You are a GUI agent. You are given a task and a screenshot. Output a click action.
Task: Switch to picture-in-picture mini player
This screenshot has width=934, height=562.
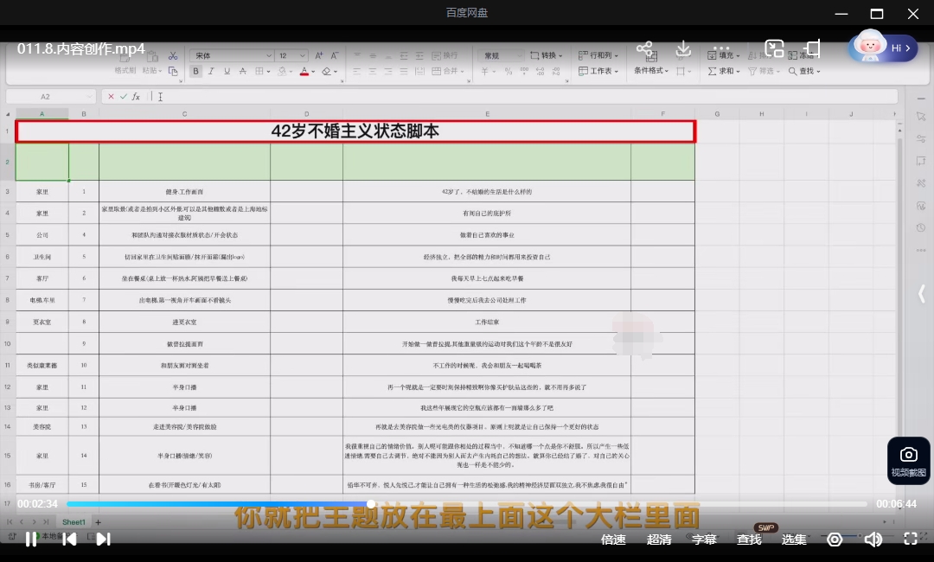pyautogui.click(x=774, y=48)
